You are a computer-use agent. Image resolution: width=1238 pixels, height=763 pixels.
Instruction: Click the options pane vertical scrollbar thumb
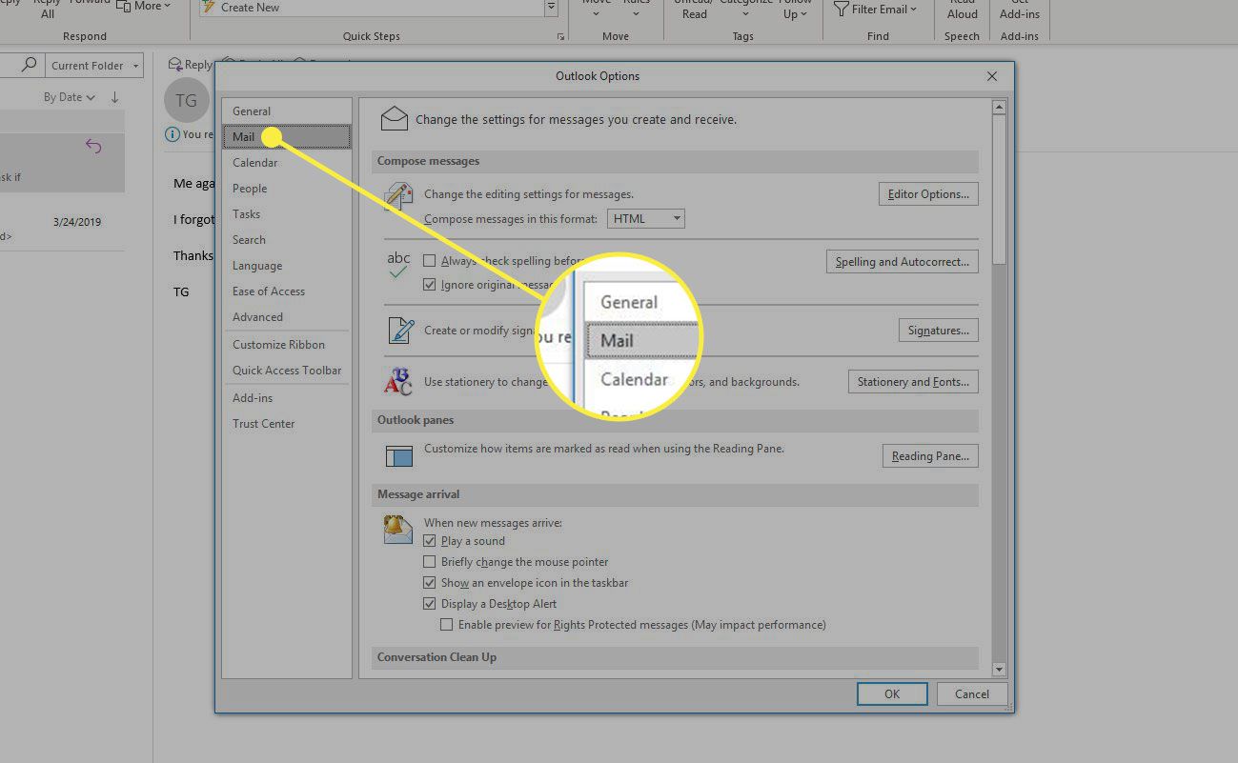click(x=999, y=190)
